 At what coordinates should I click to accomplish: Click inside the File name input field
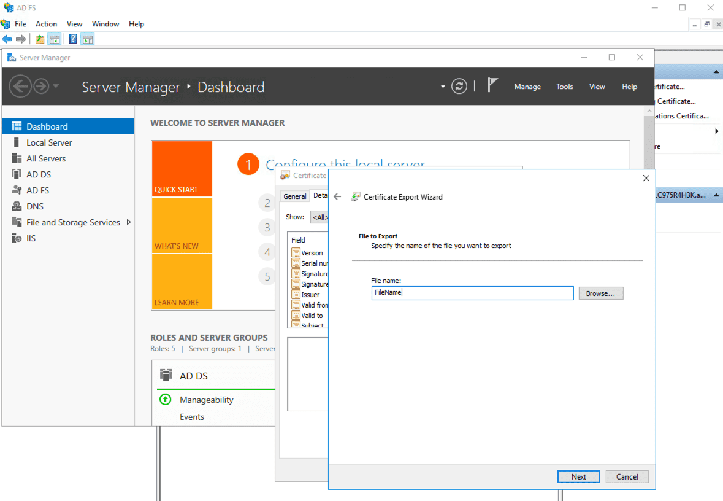472,293
